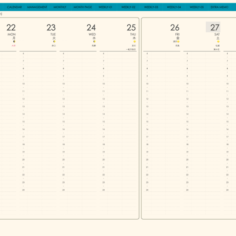Select the WEEKLY-04 tab
The image size is (236, 236).
pos(174,7)
